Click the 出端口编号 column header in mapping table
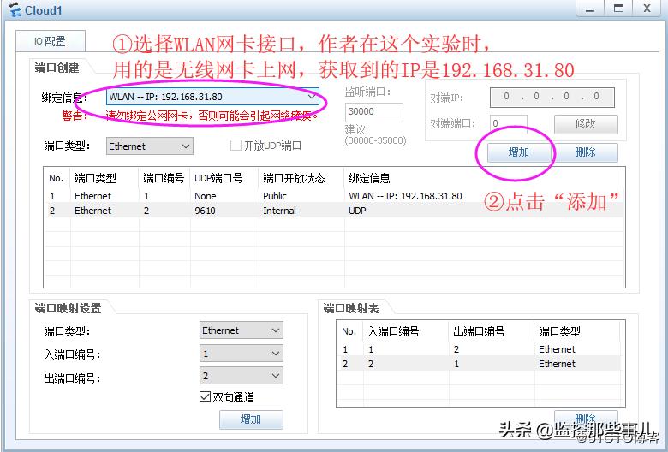The width and height of the screenshot is (668, 452). 492,331
